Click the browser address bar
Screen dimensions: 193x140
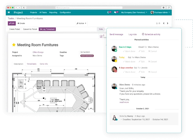tap(89, 8)
